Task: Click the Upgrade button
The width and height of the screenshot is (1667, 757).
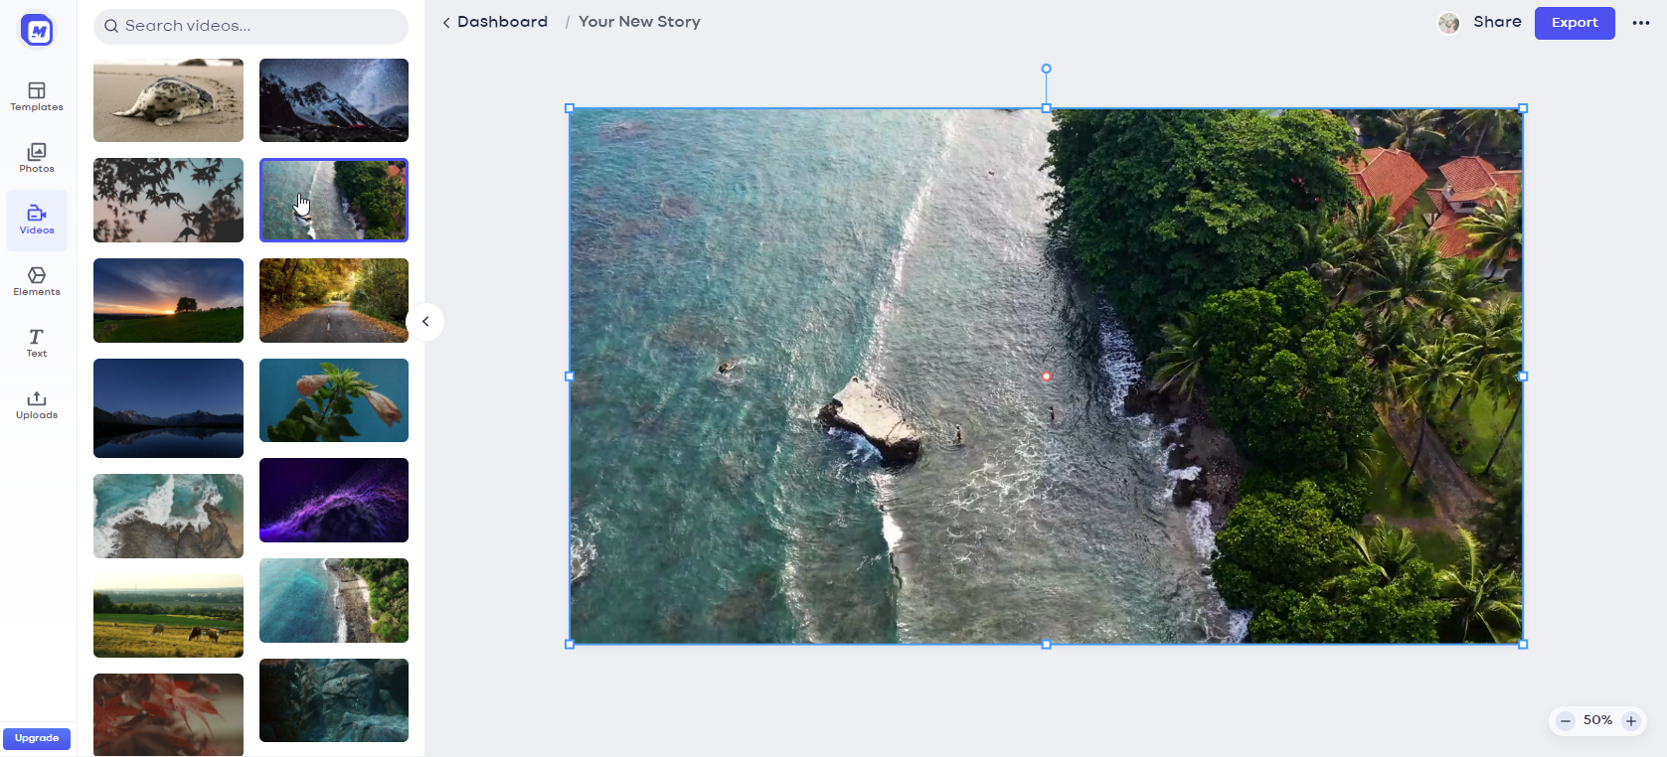Action: [37, 738]
